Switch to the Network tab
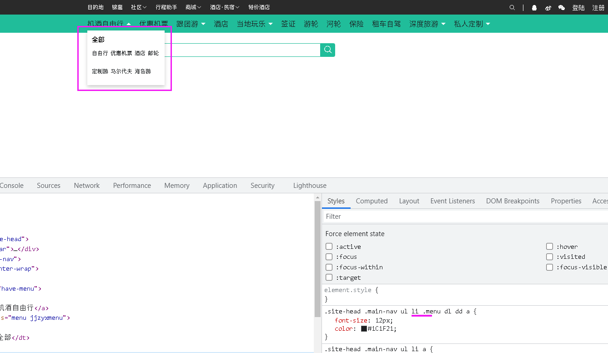Image resolution: width=608 pixels, height=353 pixels. coord(87,186)
